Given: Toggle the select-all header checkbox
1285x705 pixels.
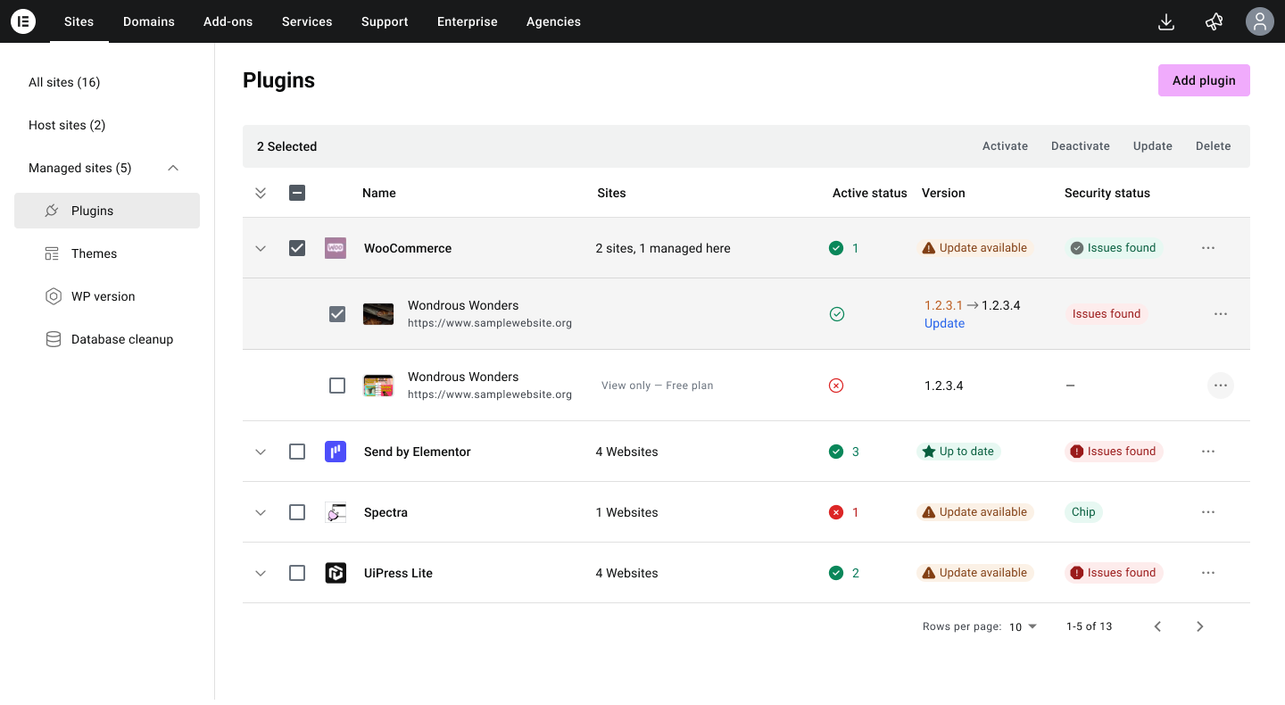Looking at the screenshot, I should click(x=297, y=193).
